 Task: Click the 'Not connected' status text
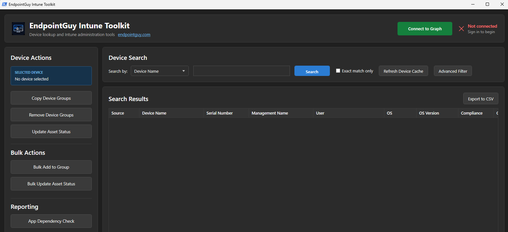[482, 26]
